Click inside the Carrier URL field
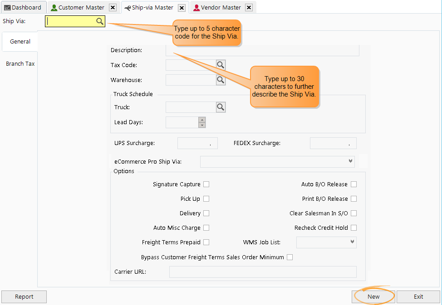The height and width of the screenshot is (305, 442). tap(262, 272)
